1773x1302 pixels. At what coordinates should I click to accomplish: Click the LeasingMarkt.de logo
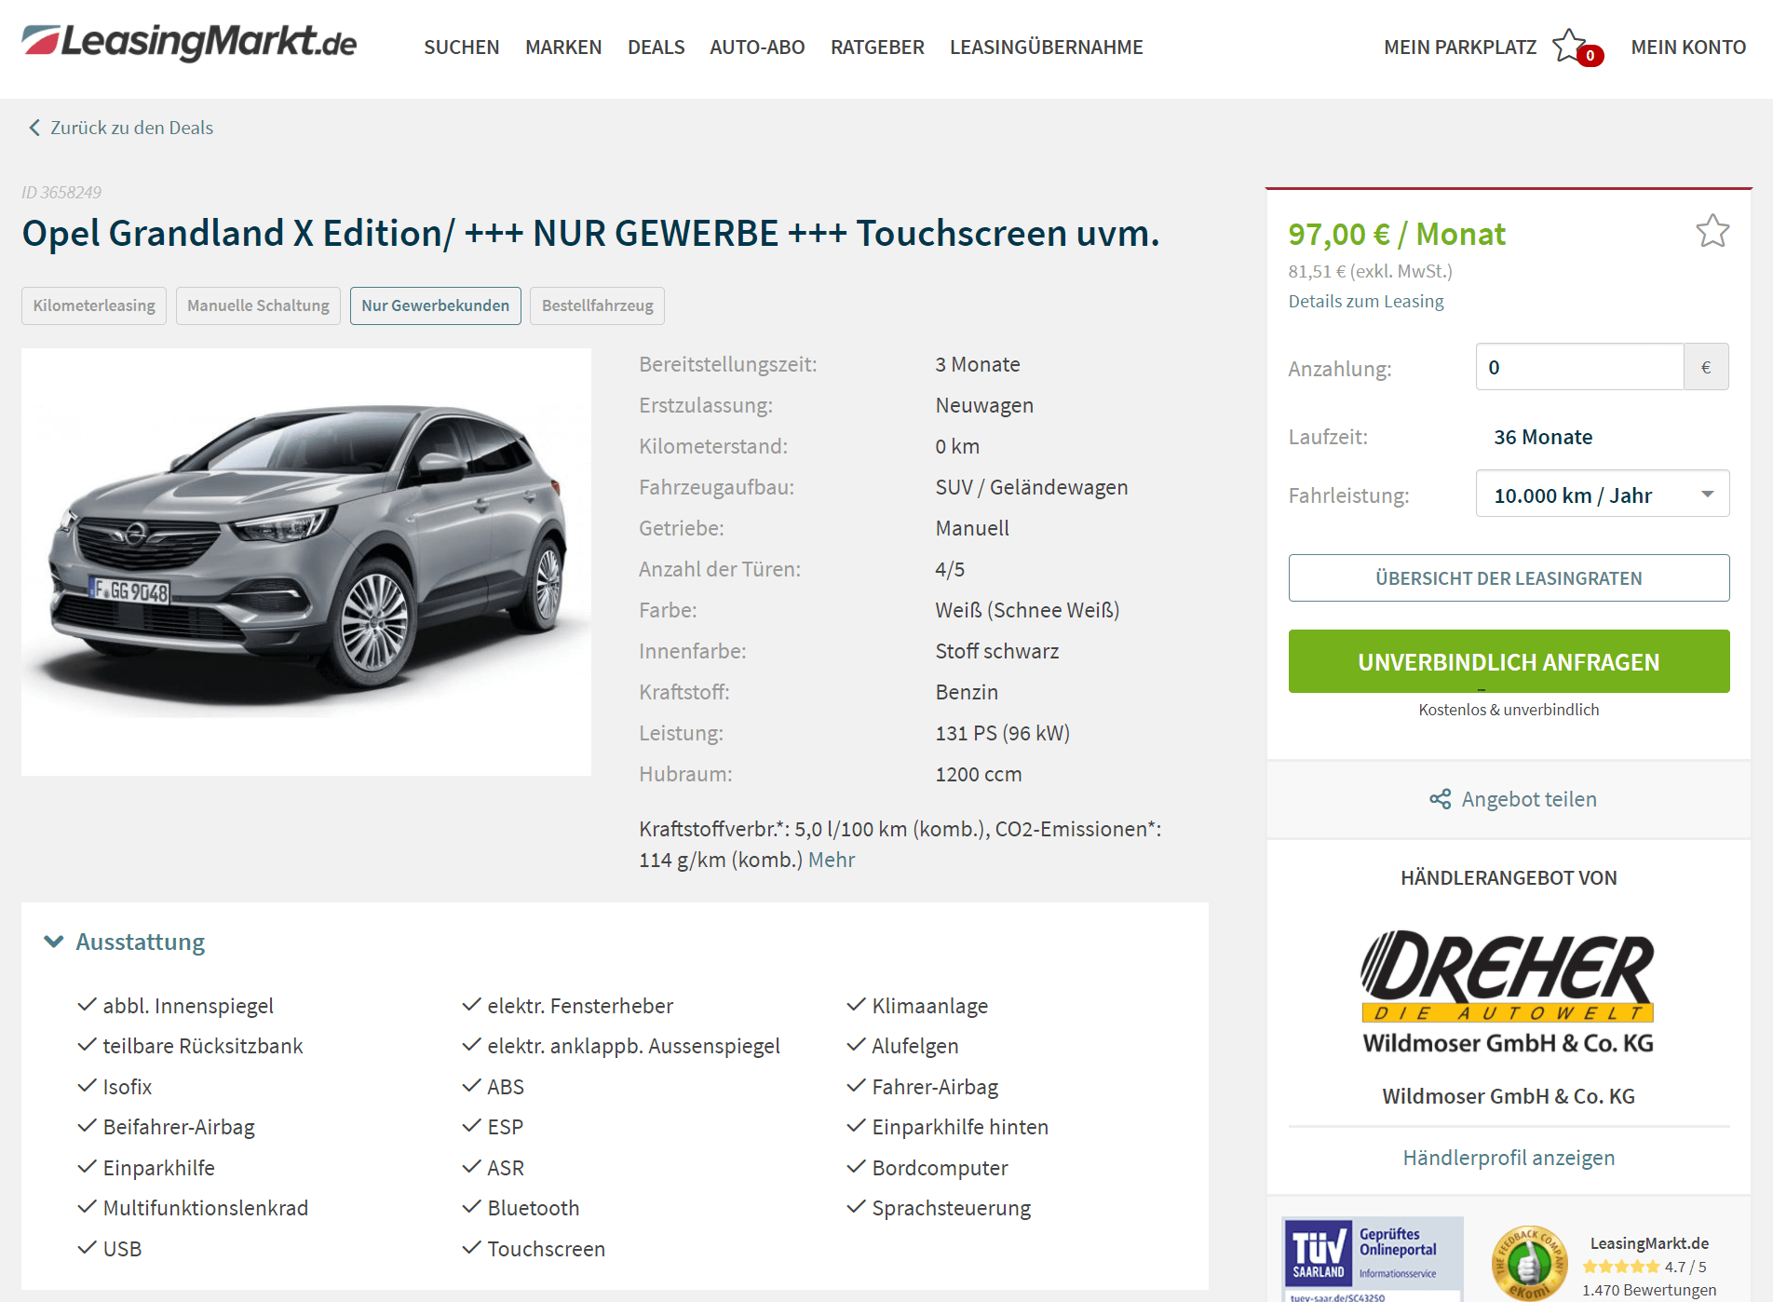(189, 43)
